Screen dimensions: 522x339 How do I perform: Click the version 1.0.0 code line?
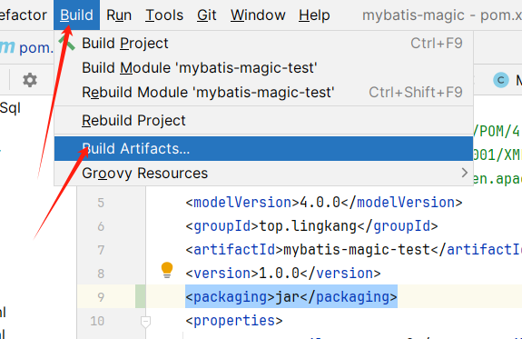(x=283, y=274)
